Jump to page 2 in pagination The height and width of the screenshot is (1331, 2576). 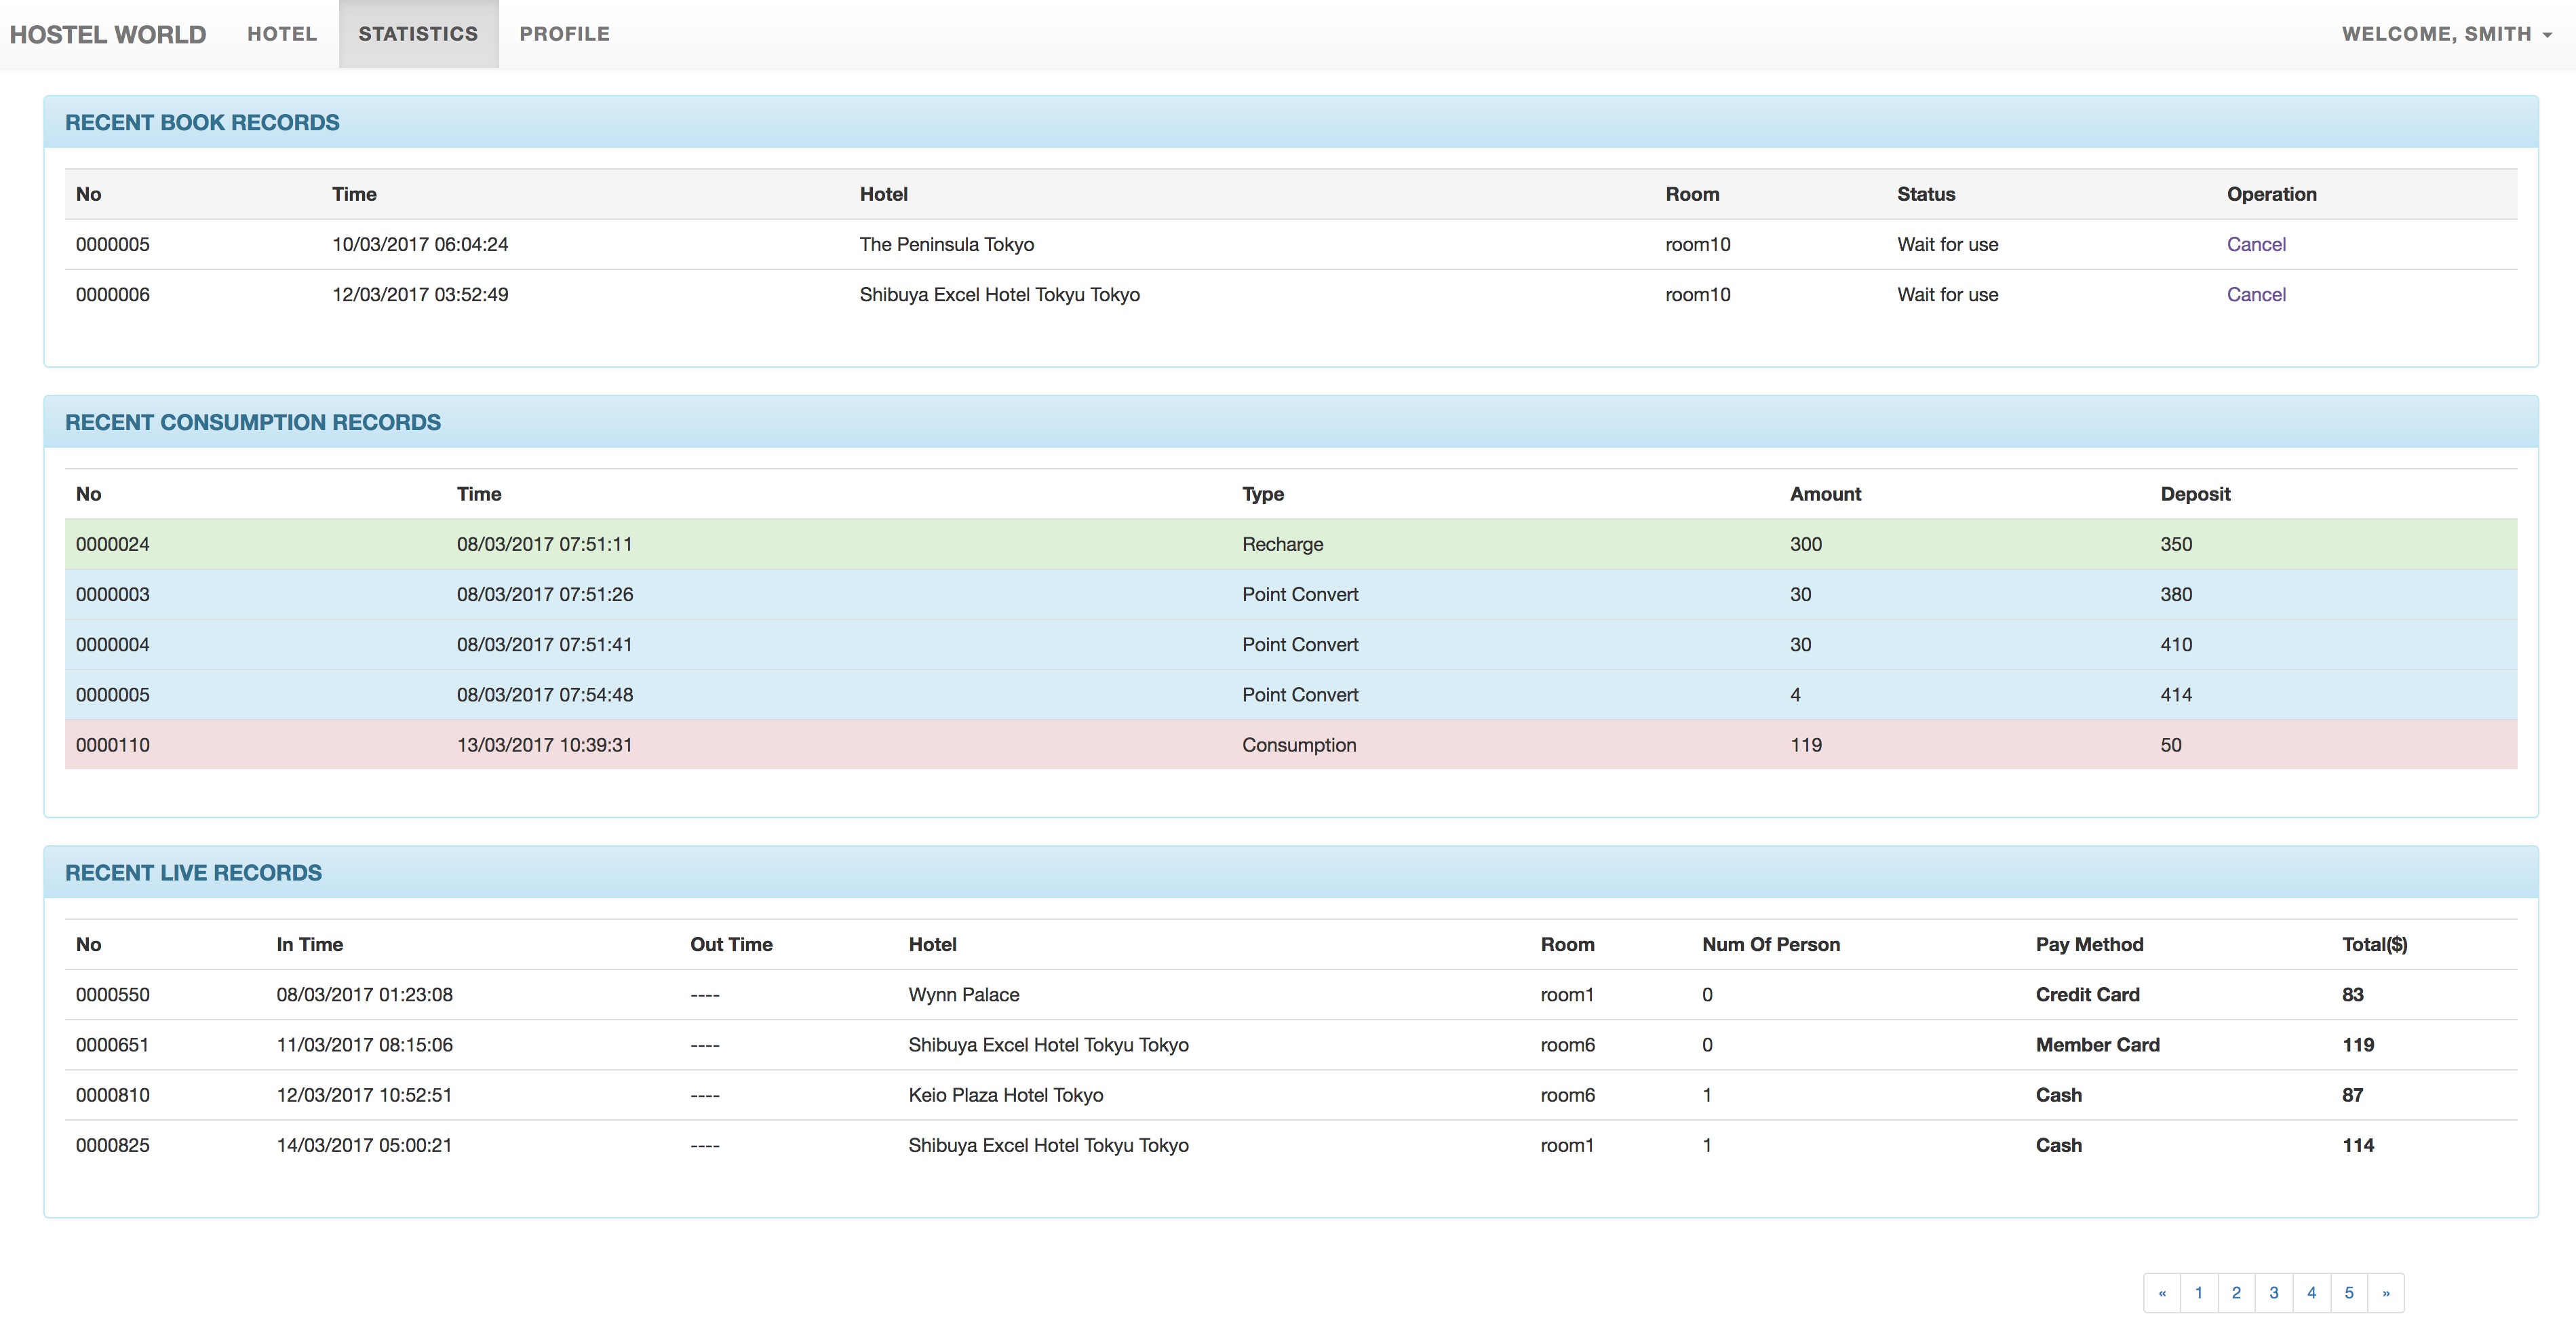pos(2236,1292)
